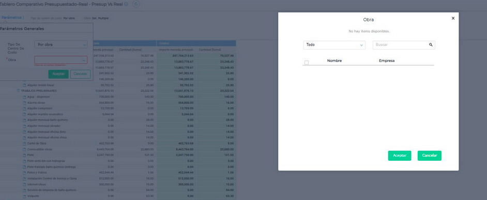Check the select-all checkbox in table header
Viewport: 487px width, 200px height.
(x=307, y=63)
